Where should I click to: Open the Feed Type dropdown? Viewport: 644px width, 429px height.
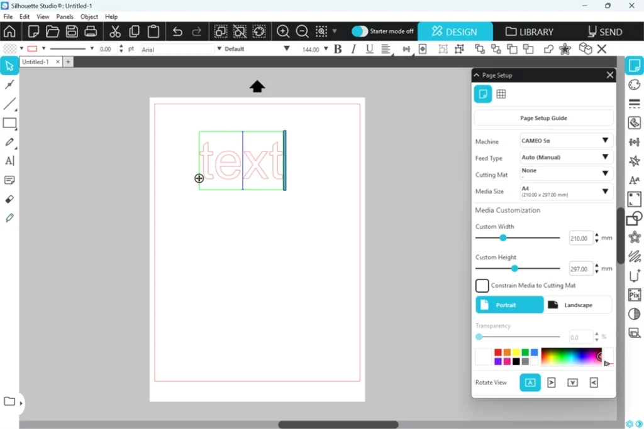click(565, 157)
